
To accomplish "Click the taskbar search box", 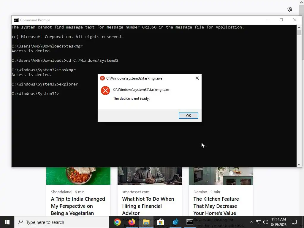I will click(x=62, y=222).
